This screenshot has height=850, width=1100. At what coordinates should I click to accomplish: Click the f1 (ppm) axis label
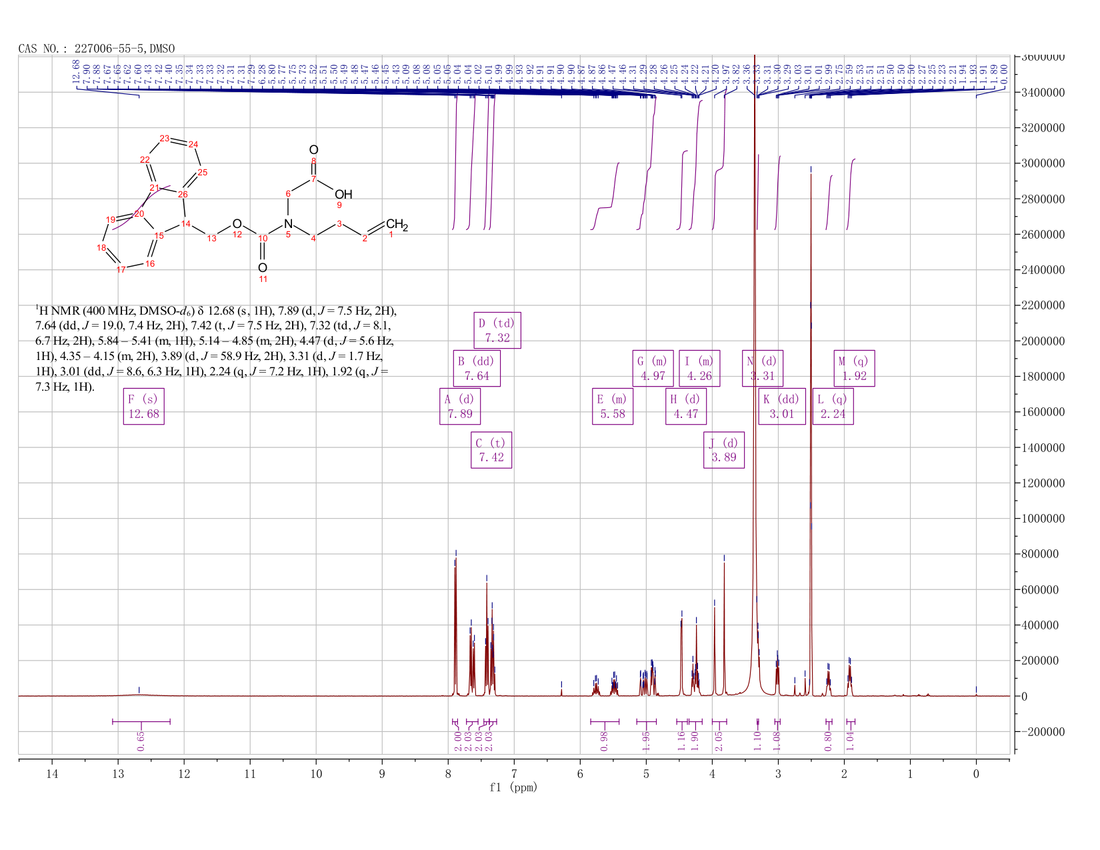(x=513, y=787)
